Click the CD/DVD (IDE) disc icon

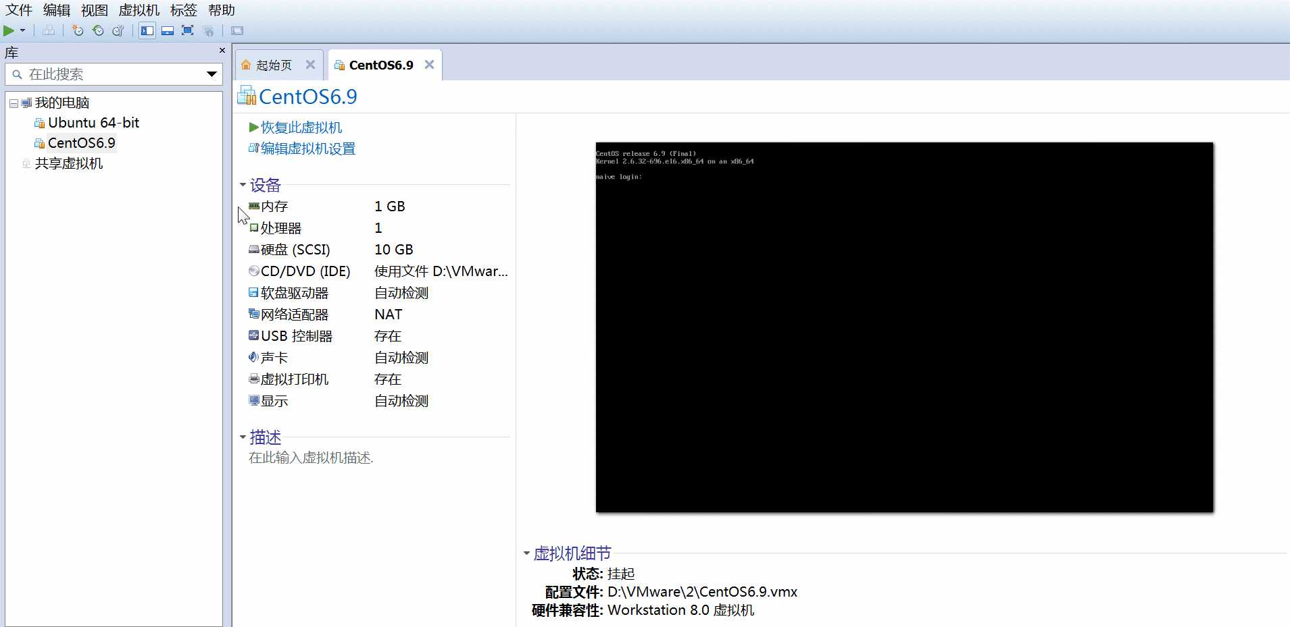(x=254, y=271)
